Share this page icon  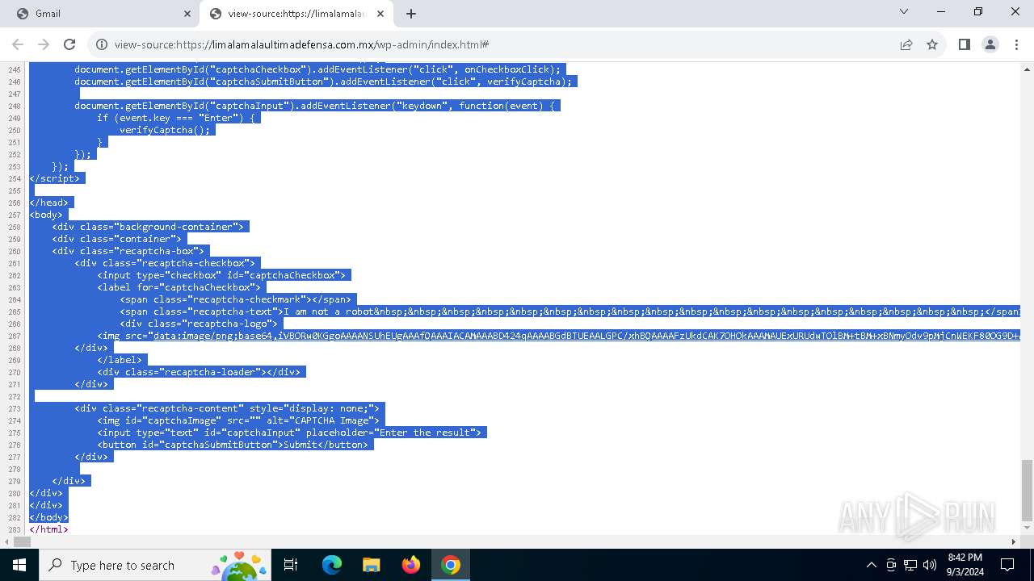click(906, 44)
